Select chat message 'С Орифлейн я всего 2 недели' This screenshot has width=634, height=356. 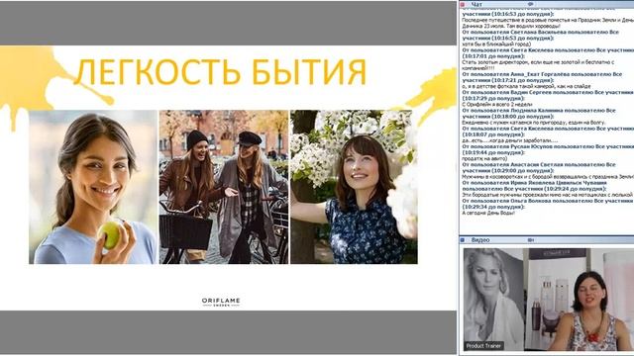coord(497,104)
